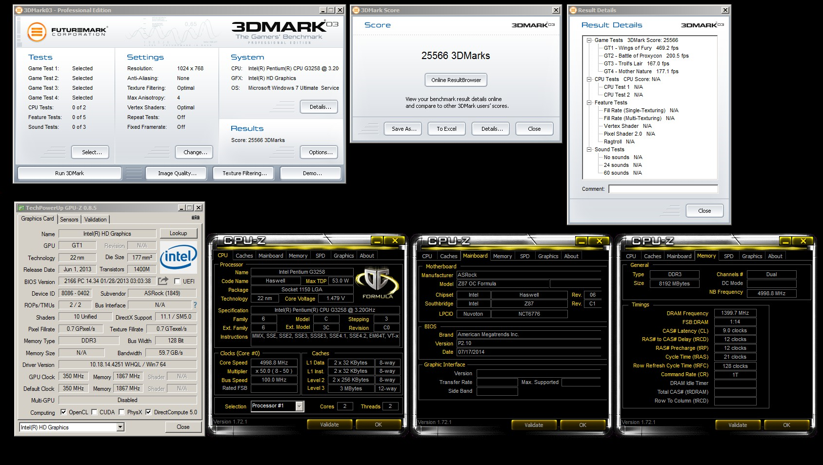Toggle the OpenCL checkbox
The image size is (823, 465).
pos(63,412)
